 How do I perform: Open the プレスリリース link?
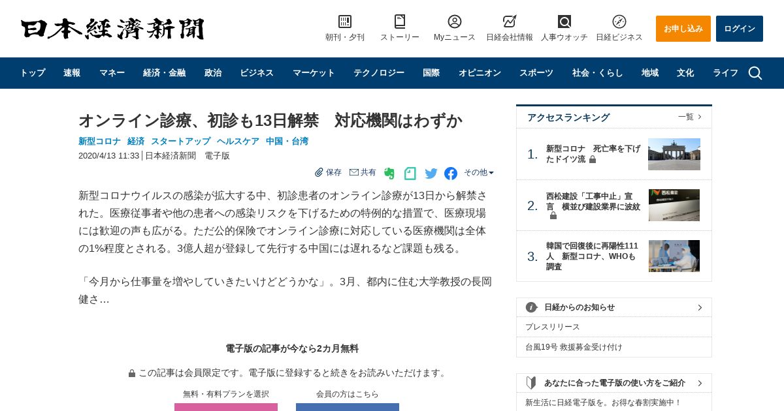(553, 327)
